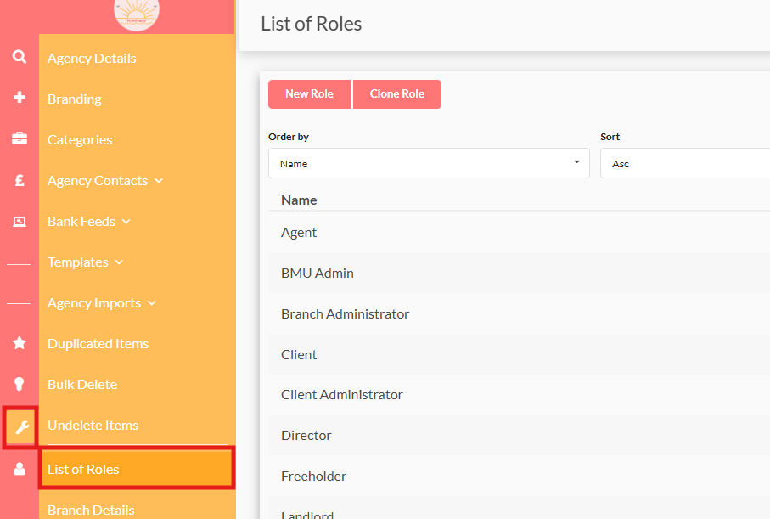The height and width of the screenshot is (519, 770).
Task: Click the New Role button
Action: tap(309, 94)
